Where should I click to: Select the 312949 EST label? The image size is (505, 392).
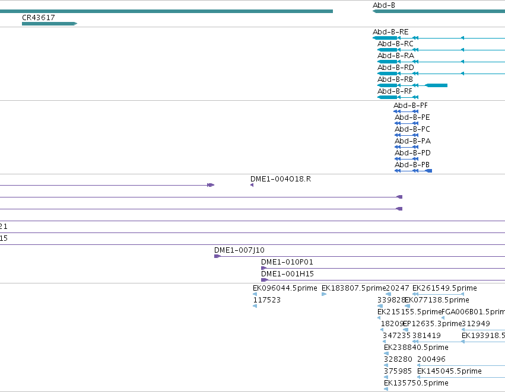tap(476, 324)
